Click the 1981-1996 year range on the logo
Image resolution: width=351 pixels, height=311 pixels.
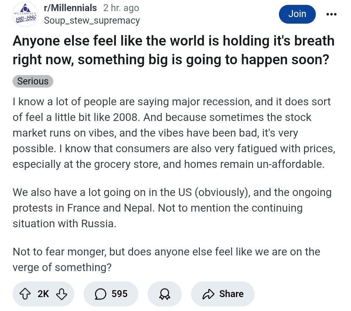pos(25,19)
